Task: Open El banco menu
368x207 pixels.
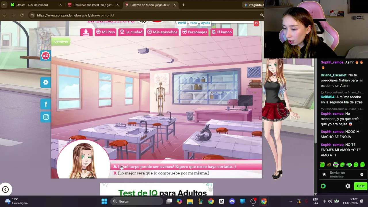Action: coord(222,32)
